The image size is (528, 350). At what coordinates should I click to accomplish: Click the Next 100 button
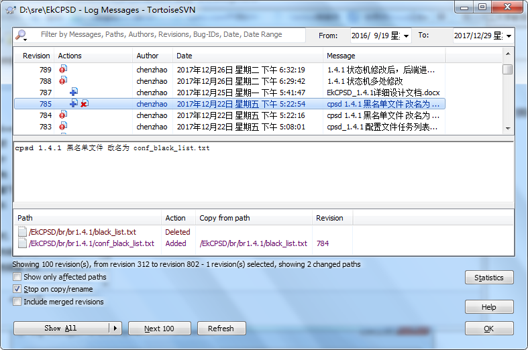[159, 328]
